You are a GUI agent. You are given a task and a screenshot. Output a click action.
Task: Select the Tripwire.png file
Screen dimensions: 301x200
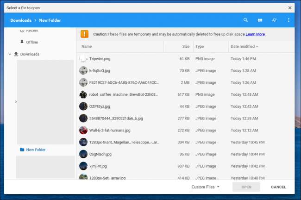pyautogui.click(x=100, y=59)
